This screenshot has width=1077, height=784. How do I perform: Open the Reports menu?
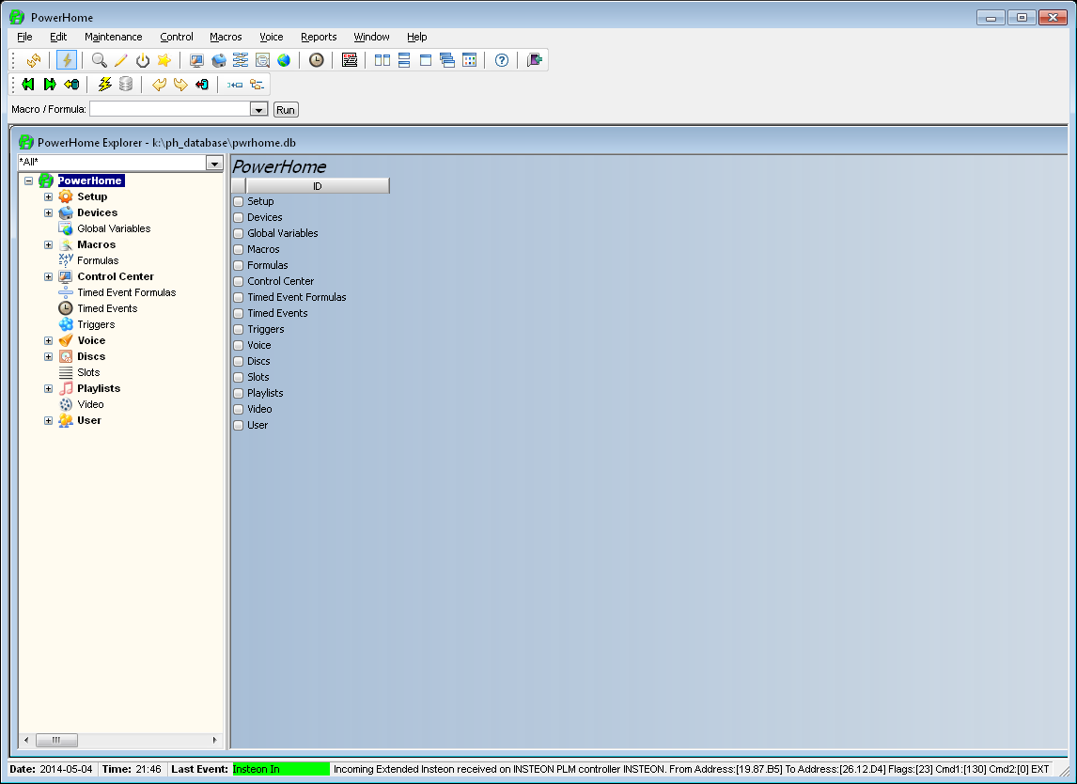pyautogui.click(x=319, y=37)
